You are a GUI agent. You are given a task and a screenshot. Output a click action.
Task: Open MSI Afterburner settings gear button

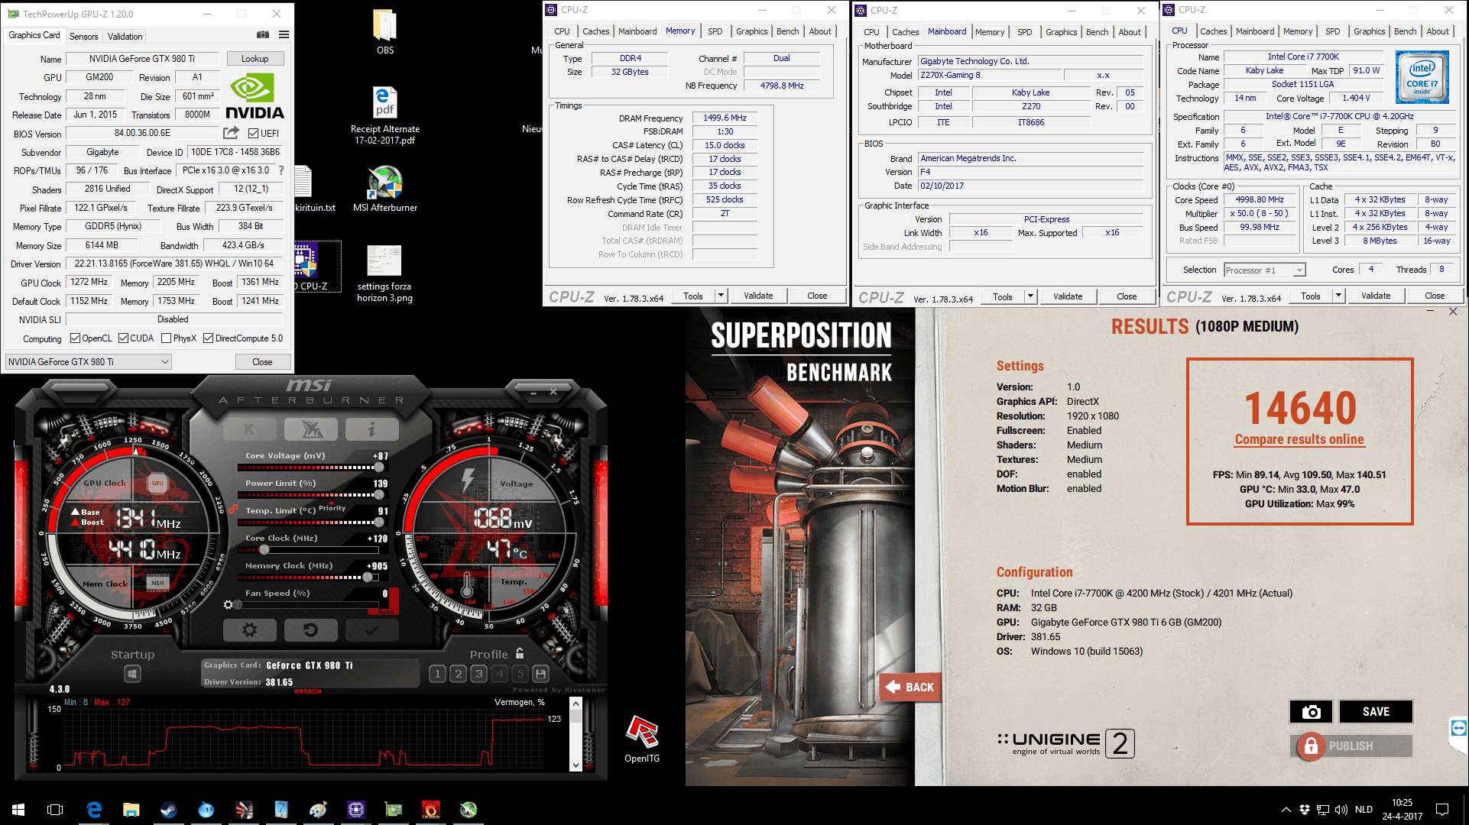(x=249, y=630)
